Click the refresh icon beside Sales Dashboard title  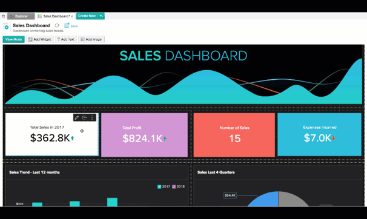(57, 25)
